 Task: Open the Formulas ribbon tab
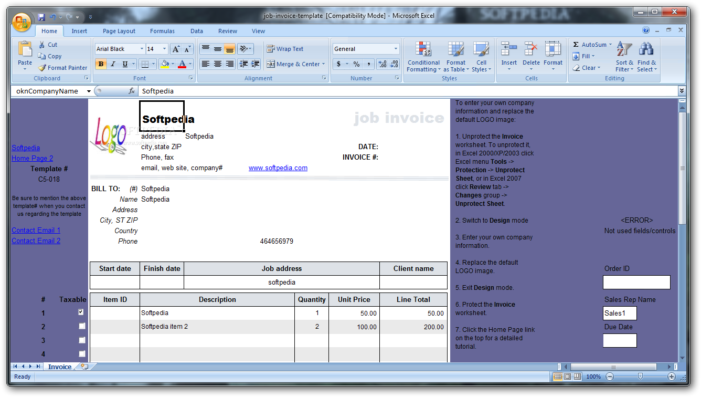162,31
